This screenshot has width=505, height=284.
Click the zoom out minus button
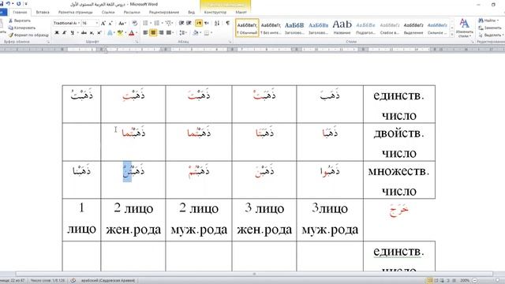474,281
